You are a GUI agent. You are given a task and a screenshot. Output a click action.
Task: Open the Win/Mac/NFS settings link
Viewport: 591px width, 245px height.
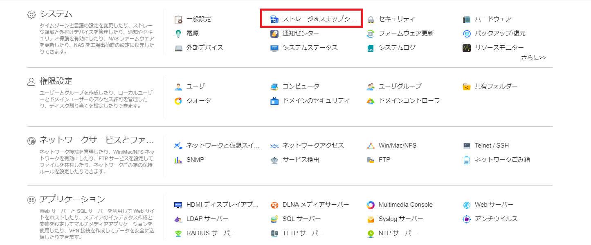[397, 146]
